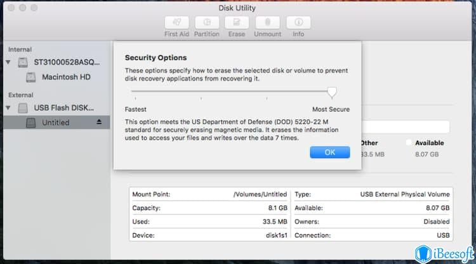This screenshot has height=264, width=476.
Task: Set slider to third tick mark
Action: click(267, 98)
